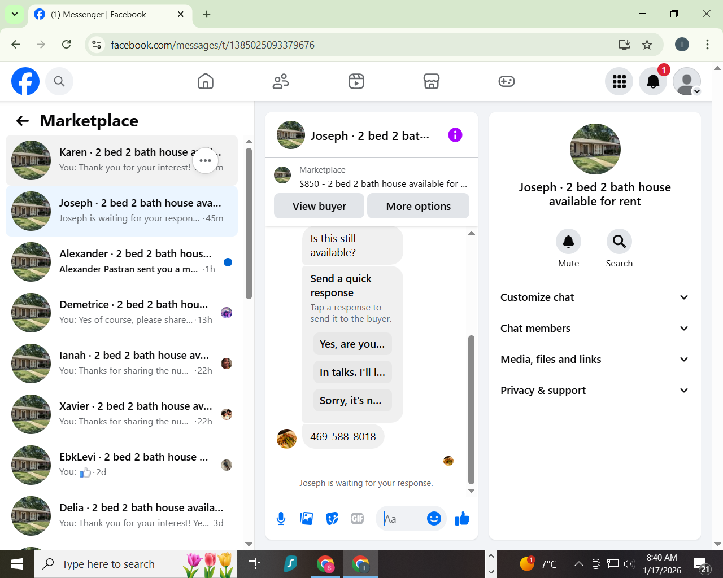Open the emoji picker in message box
The width and height of the screenshot is (723, 578).
pos(434,518)
